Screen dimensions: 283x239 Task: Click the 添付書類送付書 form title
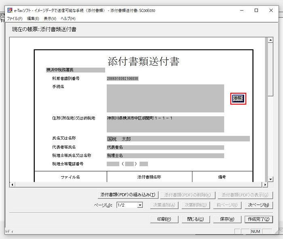[144, 61]
